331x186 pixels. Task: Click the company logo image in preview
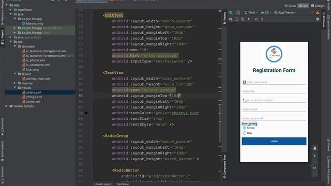tap(274, 54)
